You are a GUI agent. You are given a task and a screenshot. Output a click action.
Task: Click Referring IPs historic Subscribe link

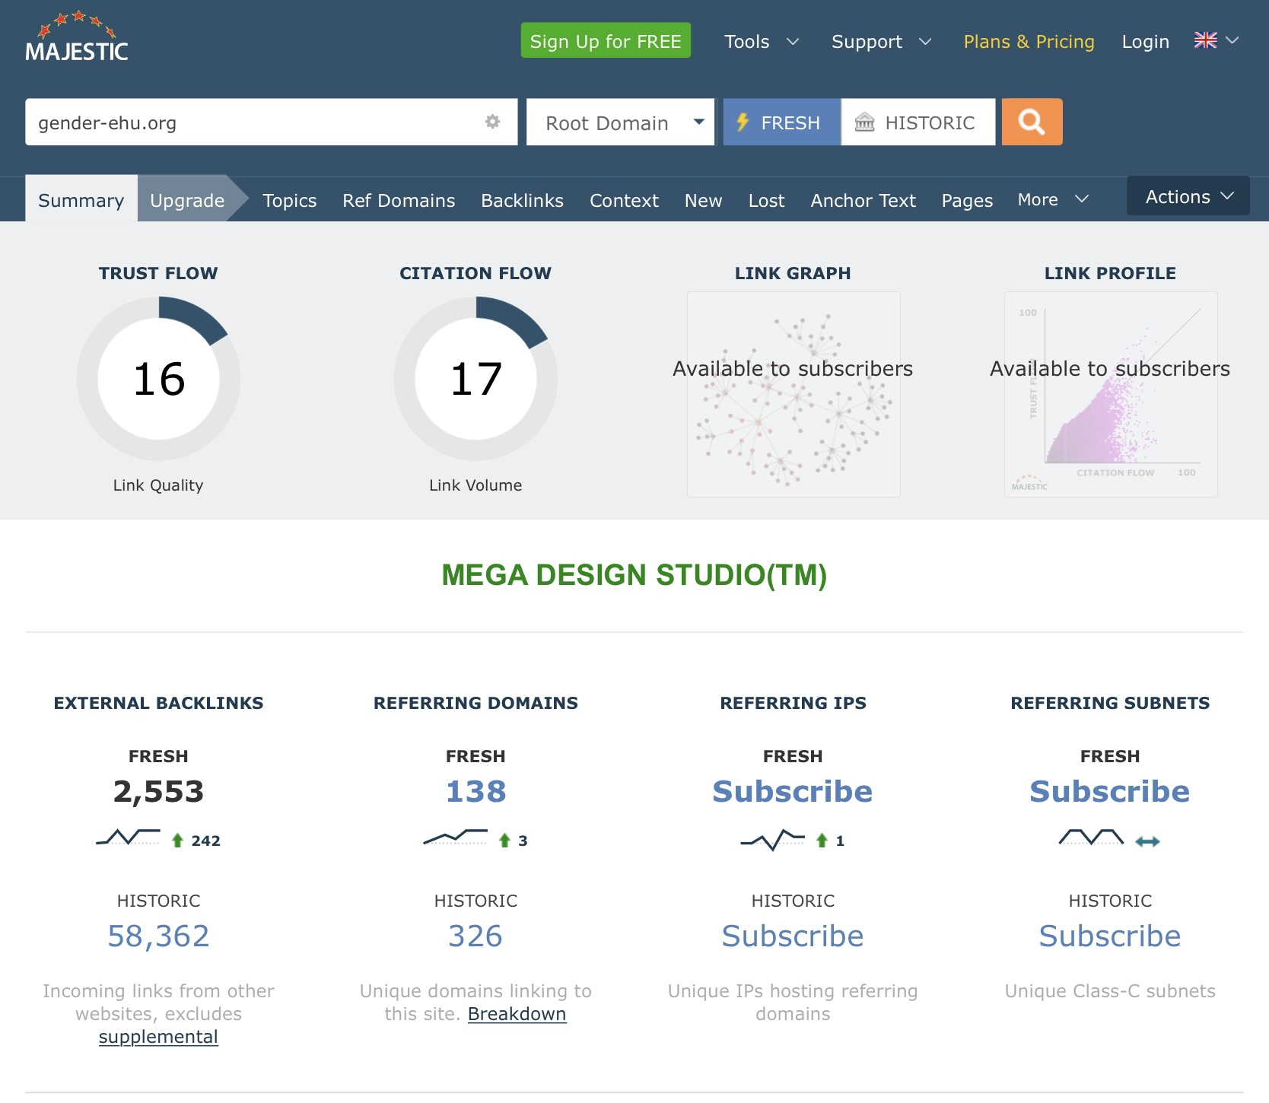(x=793, y=936)
